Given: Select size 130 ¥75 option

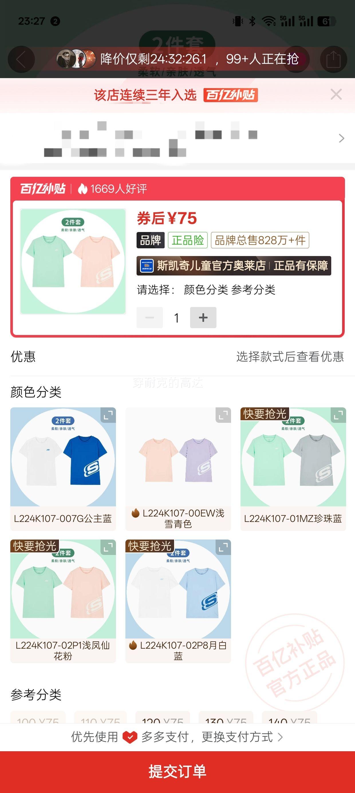Looking at the screenshot, I should tap(226, 717).
